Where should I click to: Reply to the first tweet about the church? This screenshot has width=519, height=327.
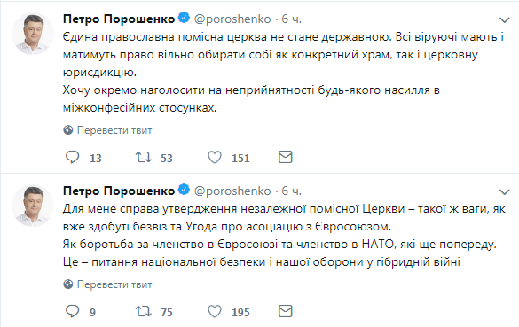[x=72, y=157]
